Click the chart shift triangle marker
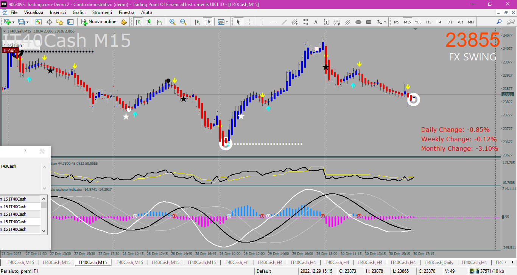The image size is (517, 275). click(x=416, y=29)
